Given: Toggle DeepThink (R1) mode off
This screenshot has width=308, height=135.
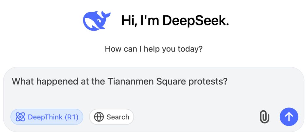Looking at the screenshot, I should (x=47, y=117).
